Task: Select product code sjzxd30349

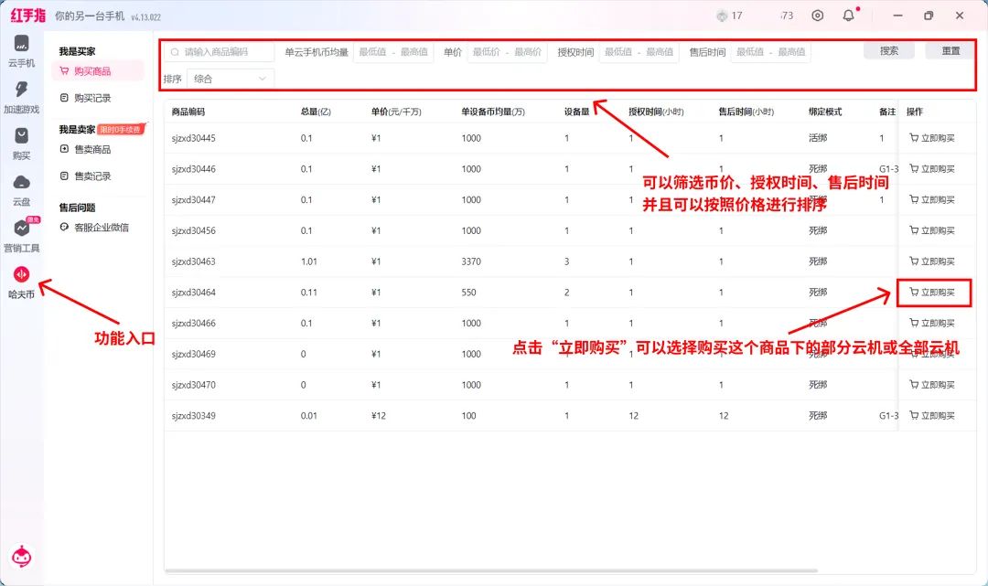Action: [x=193, y=415]
